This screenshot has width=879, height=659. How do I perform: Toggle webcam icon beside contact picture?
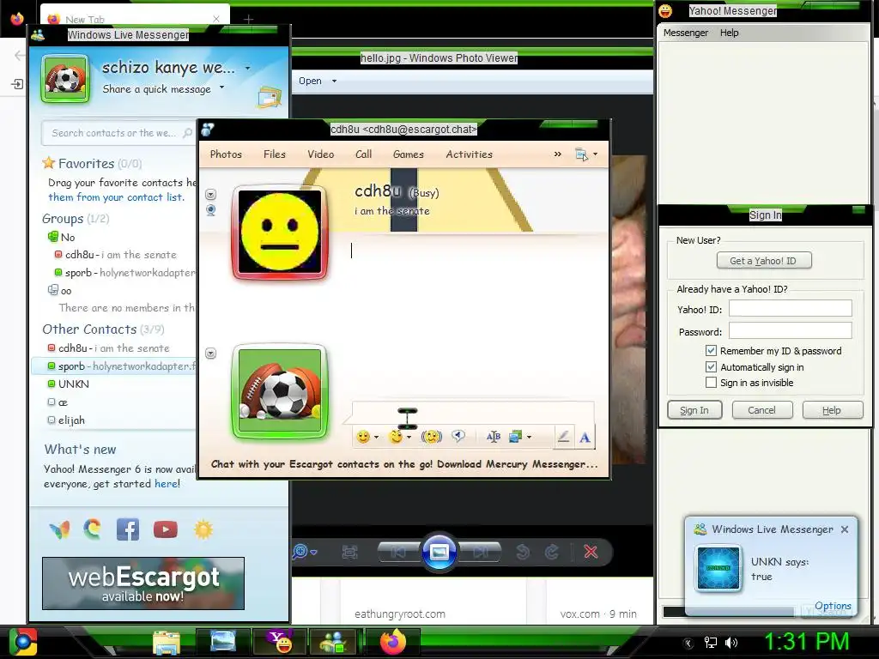211,210
